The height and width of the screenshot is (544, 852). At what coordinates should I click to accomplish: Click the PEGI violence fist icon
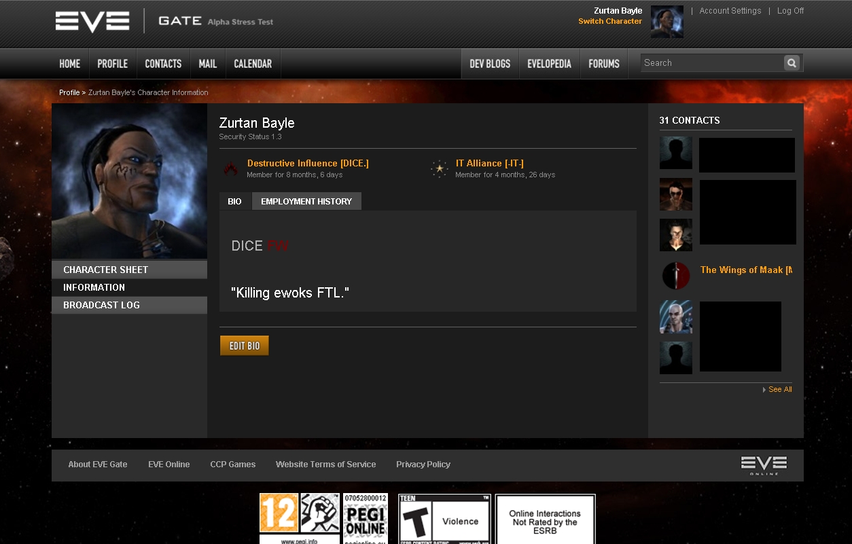pyautogui.click(x=320, y=513)
